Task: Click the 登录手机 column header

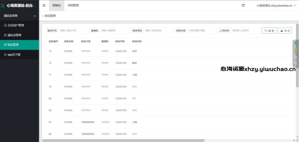Action: coord(86,41)
